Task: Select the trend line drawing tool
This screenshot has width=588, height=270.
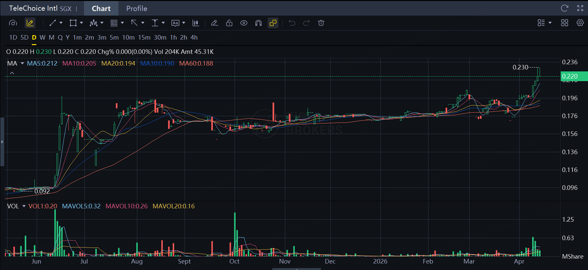Action: (53, 23)
